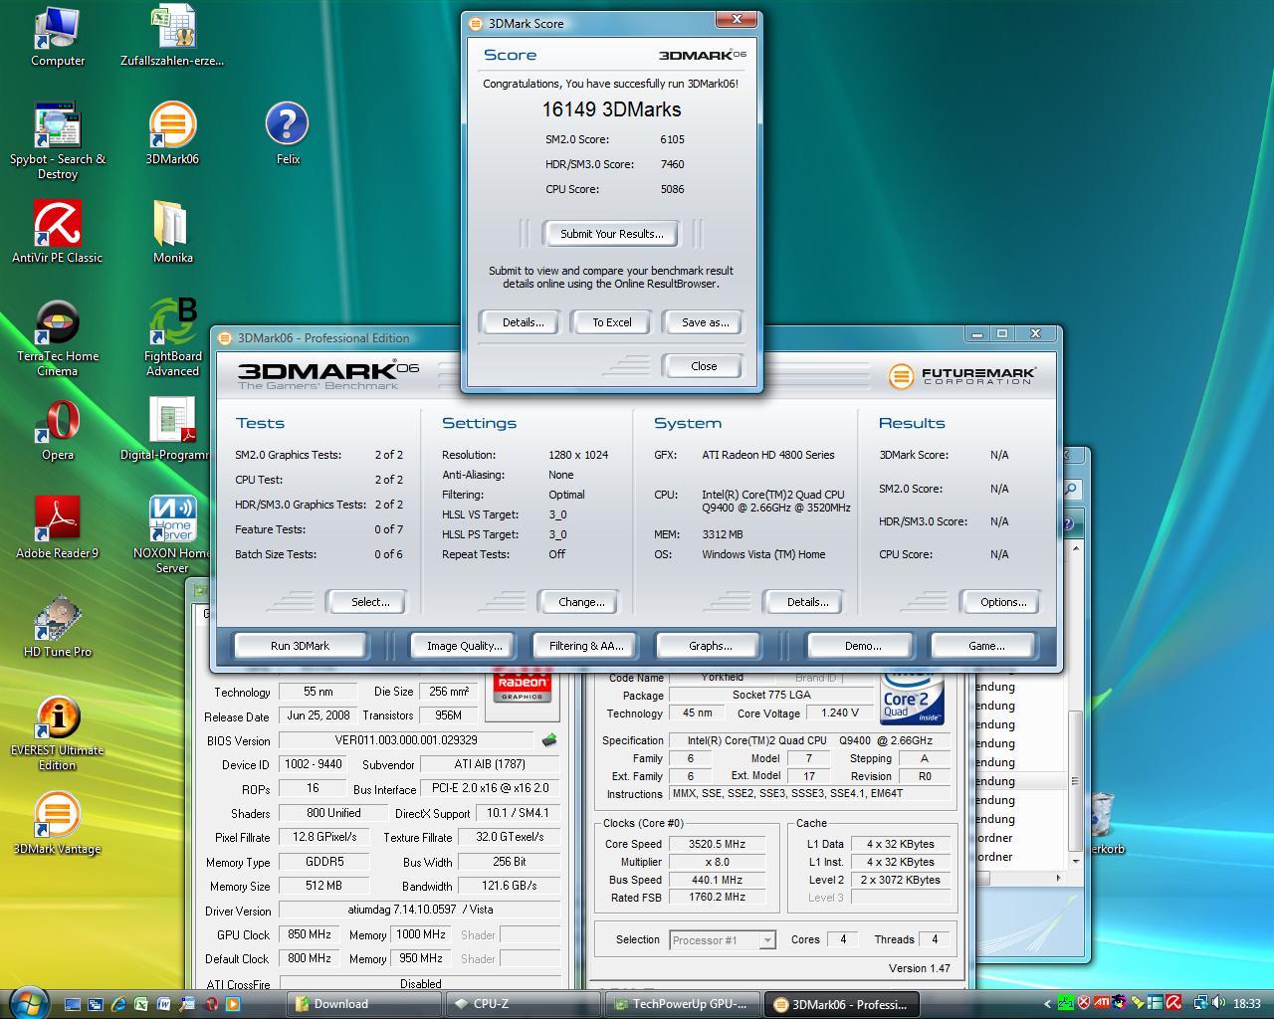Launch TerraTec Home Cinema shortcut
The height and width of the screenshot is (1019, 1274).
coord(57,337)
